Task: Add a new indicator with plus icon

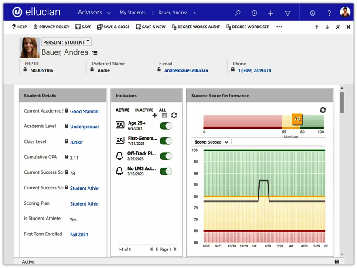Action: [x=155, y=115]
